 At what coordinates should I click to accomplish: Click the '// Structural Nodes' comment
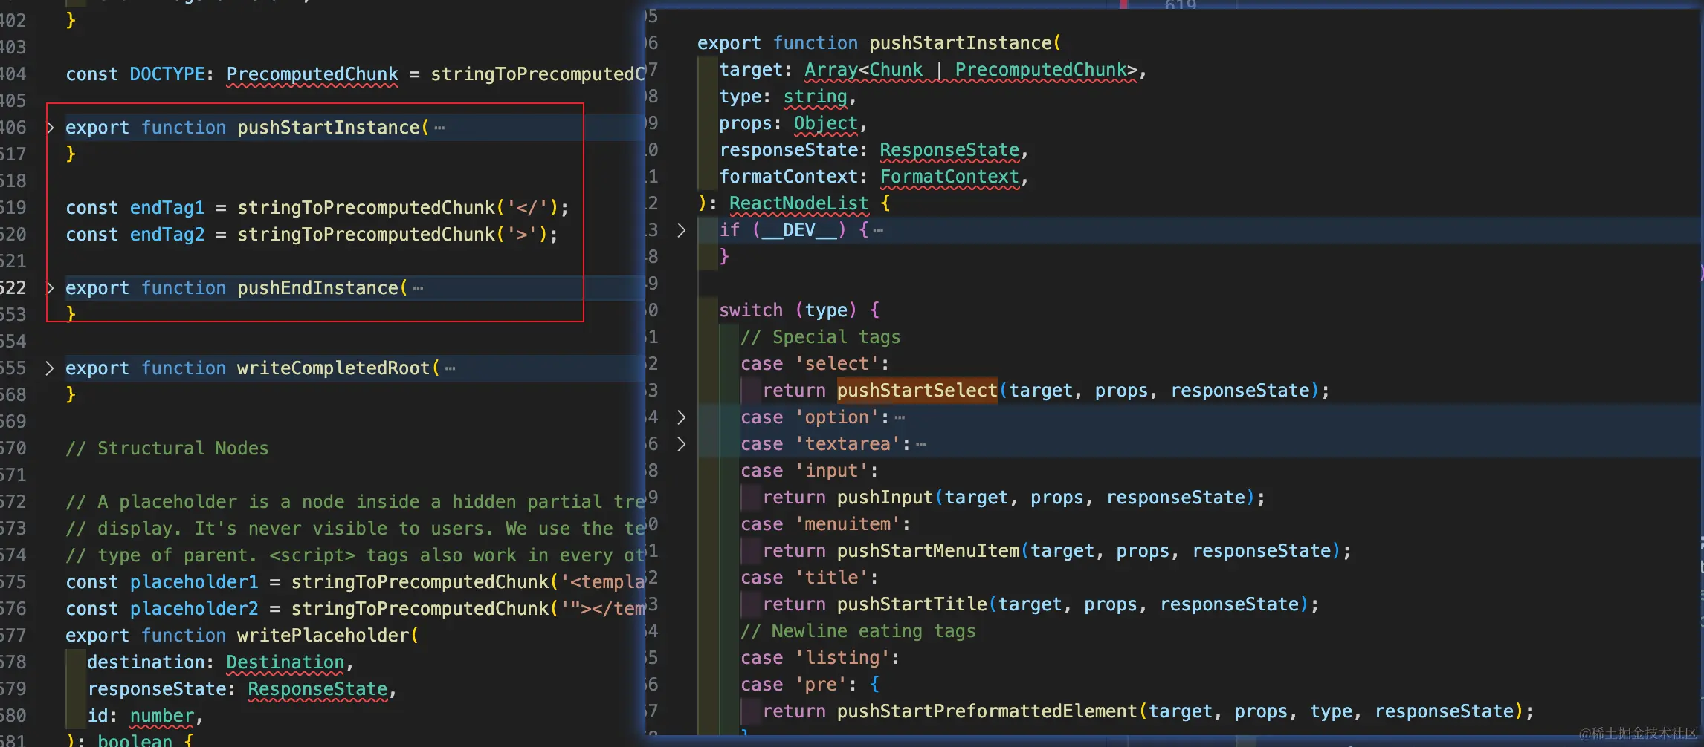point(167,448)
